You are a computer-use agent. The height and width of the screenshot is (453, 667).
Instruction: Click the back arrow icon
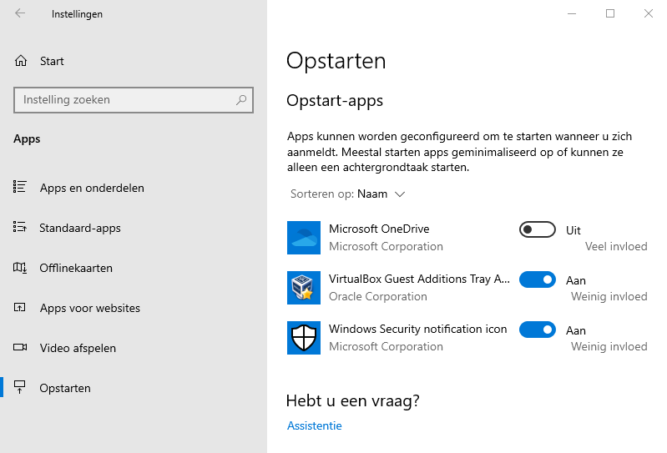tap(20, 14)
